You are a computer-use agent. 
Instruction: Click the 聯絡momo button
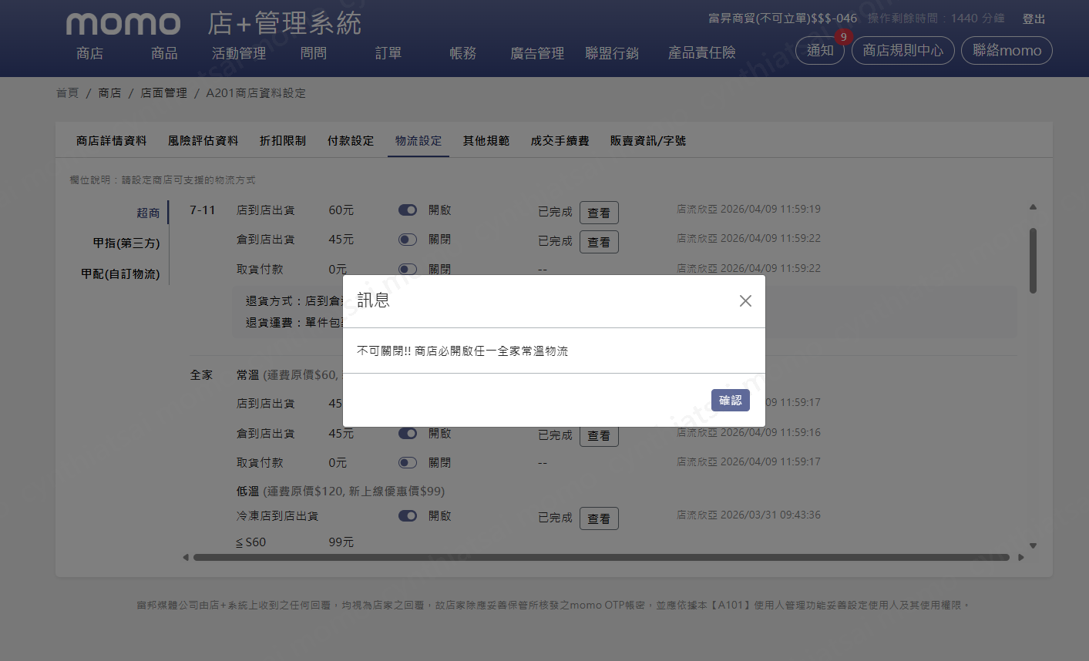pyautogui.click(x=1007, y=51)
